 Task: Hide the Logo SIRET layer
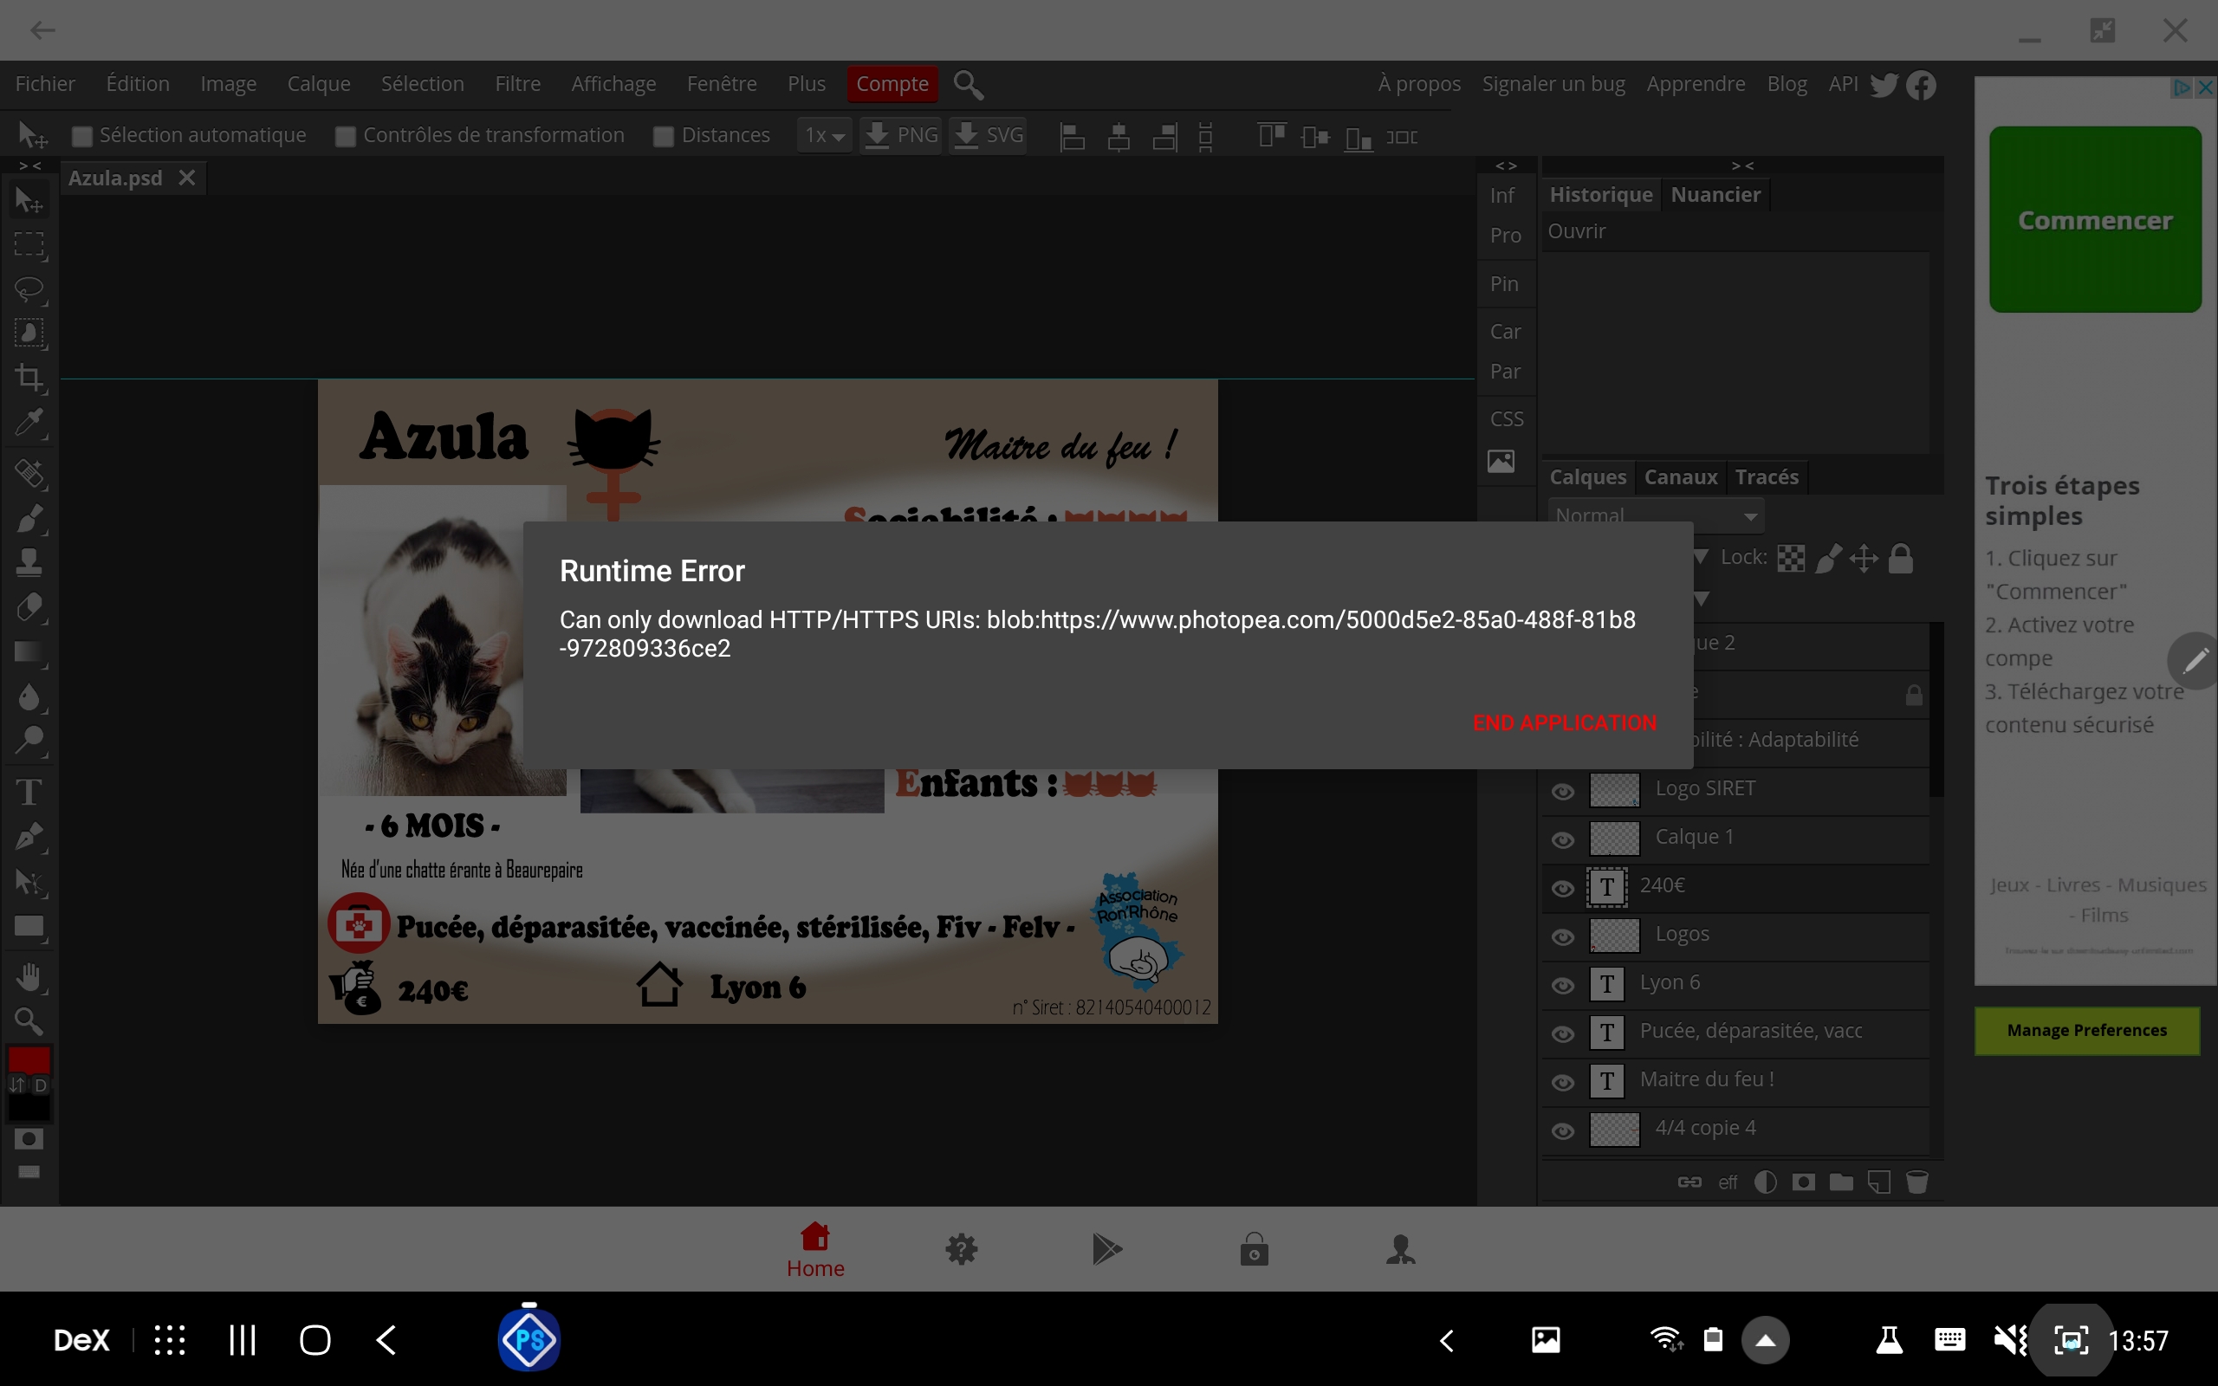[1563, 790]
